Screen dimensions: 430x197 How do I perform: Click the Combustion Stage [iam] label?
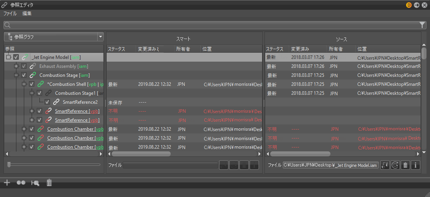point(64,75)
